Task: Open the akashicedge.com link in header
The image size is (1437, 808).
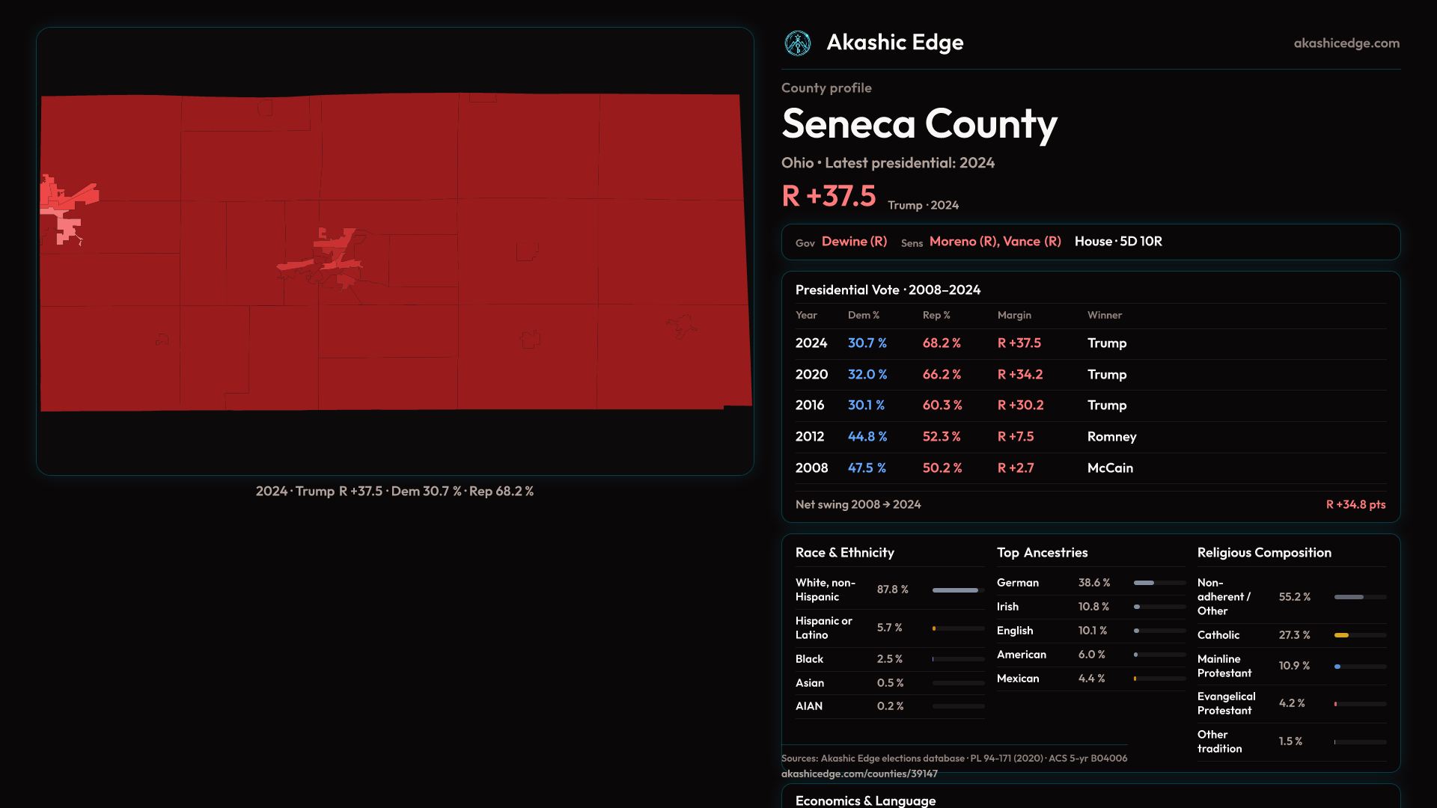Action: (1346, 43)
